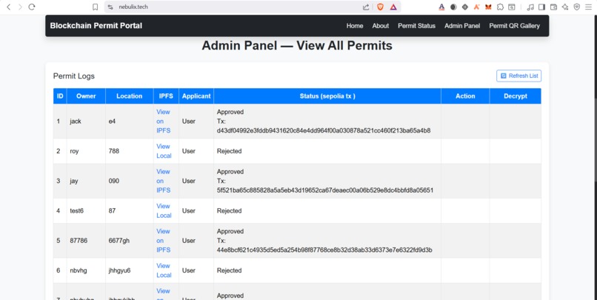
Task: Click the Rejected status in roy's row
Action: 229,151
